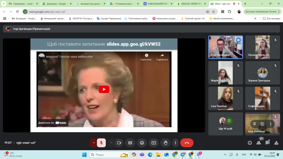Open the Chrome profile avatar
Viewport: 283px width, 159px height.
coord(239,12)
